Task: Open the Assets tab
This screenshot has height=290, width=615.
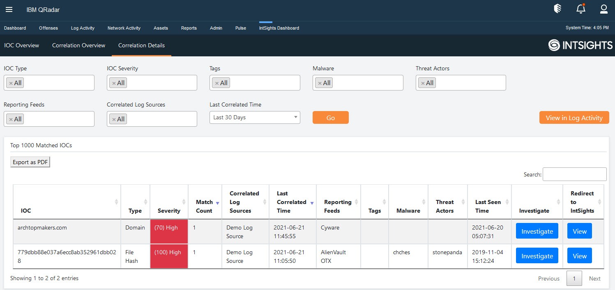Action: tap(161, 28)
